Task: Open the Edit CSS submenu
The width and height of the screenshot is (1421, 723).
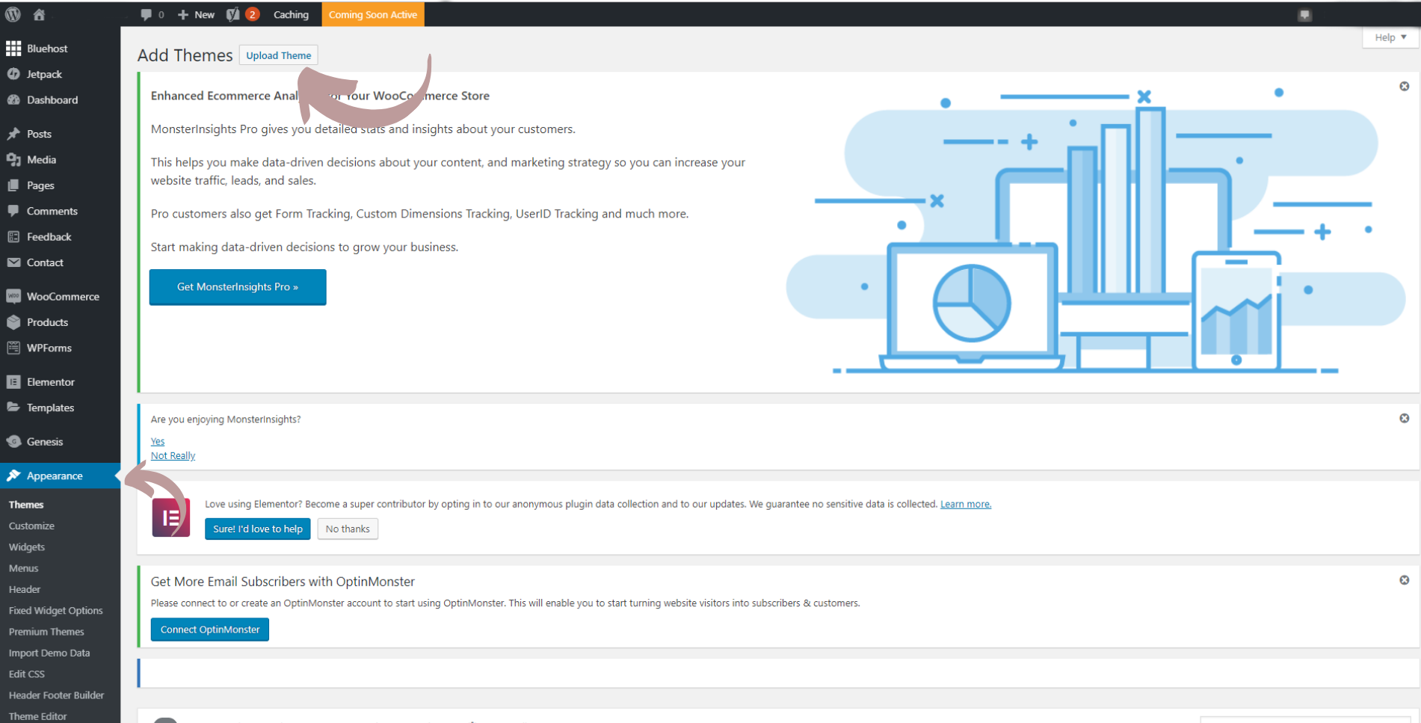Action: tap(27, 674)
